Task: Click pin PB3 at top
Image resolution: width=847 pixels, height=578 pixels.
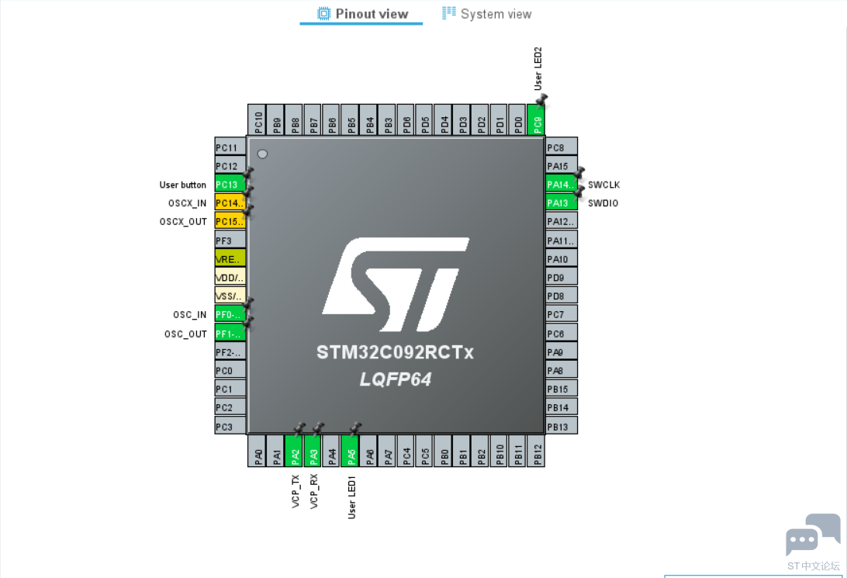Action: point(387,120)
